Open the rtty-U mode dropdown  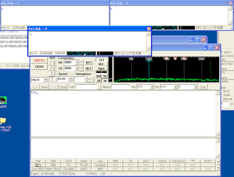coord(45,80)
